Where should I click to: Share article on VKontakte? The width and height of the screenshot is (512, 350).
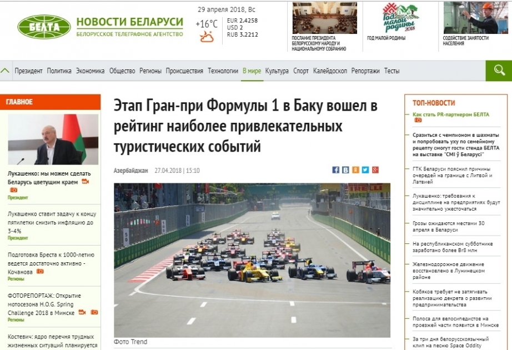pyautogui.click(x=345, y=170)
